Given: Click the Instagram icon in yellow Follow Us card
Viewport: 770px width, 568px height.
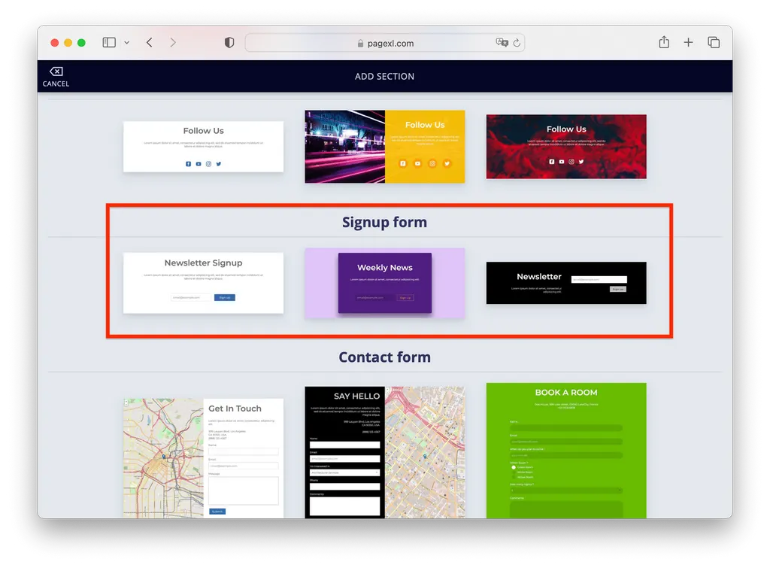Looking at the screenshot, I should tap(432, 163).
